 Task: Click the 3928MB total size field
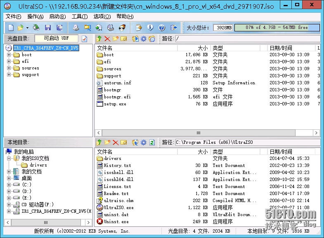tap(223, 28)
